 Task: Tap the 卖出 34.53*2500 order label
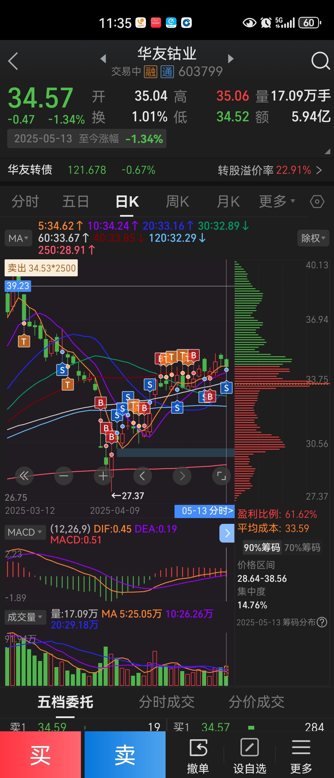point(41,268)
